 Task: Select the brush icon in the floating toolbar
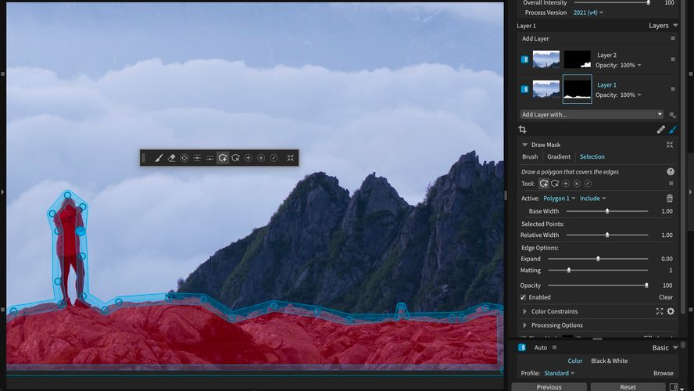coord(159,158)
